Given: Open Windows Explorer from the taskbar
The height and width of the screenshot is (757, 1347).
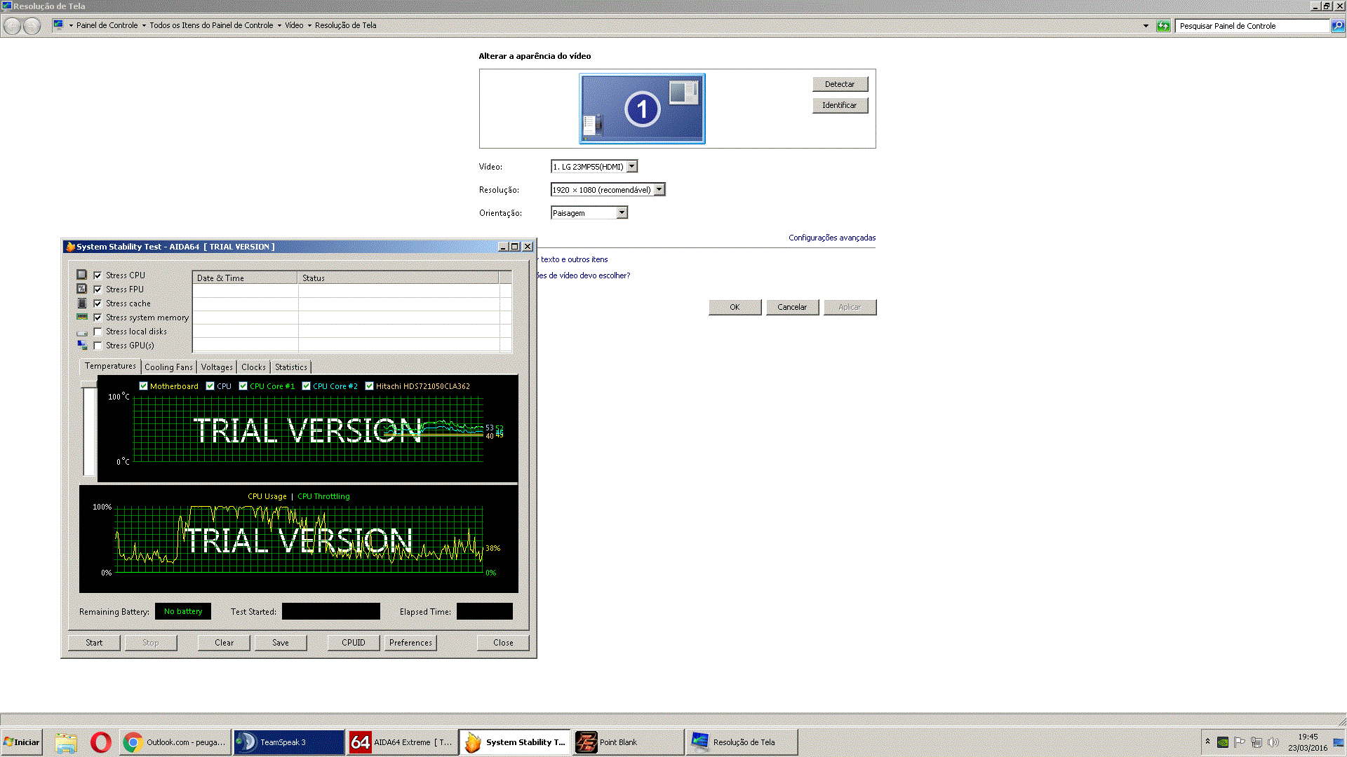Looking at the screenshot, I should [x=66, y=742].
